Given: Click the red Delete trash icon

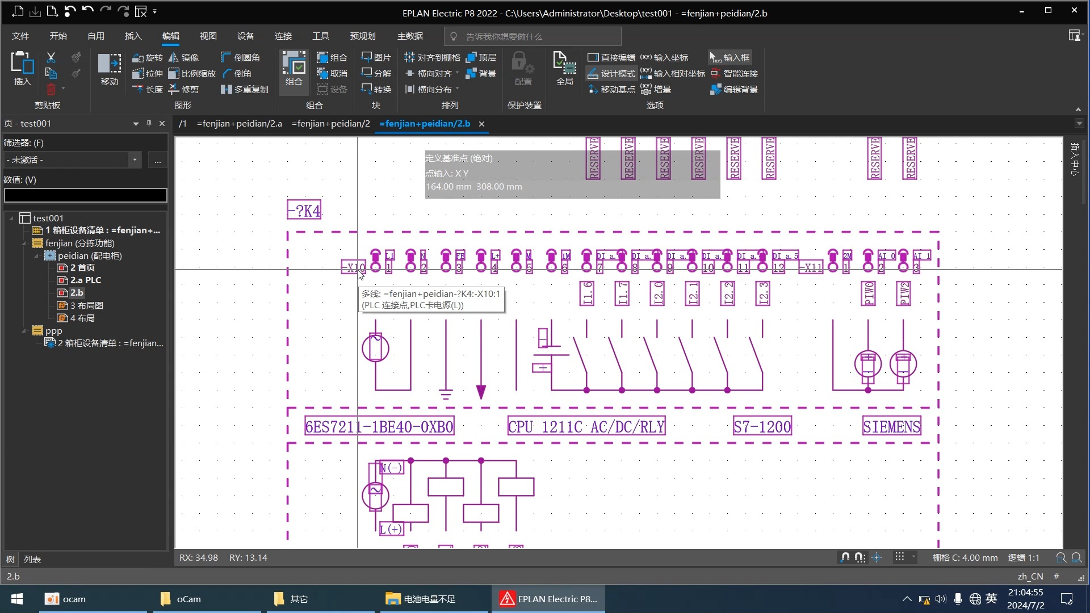Looking at the screenshot, I should click(x=51, y=89).
